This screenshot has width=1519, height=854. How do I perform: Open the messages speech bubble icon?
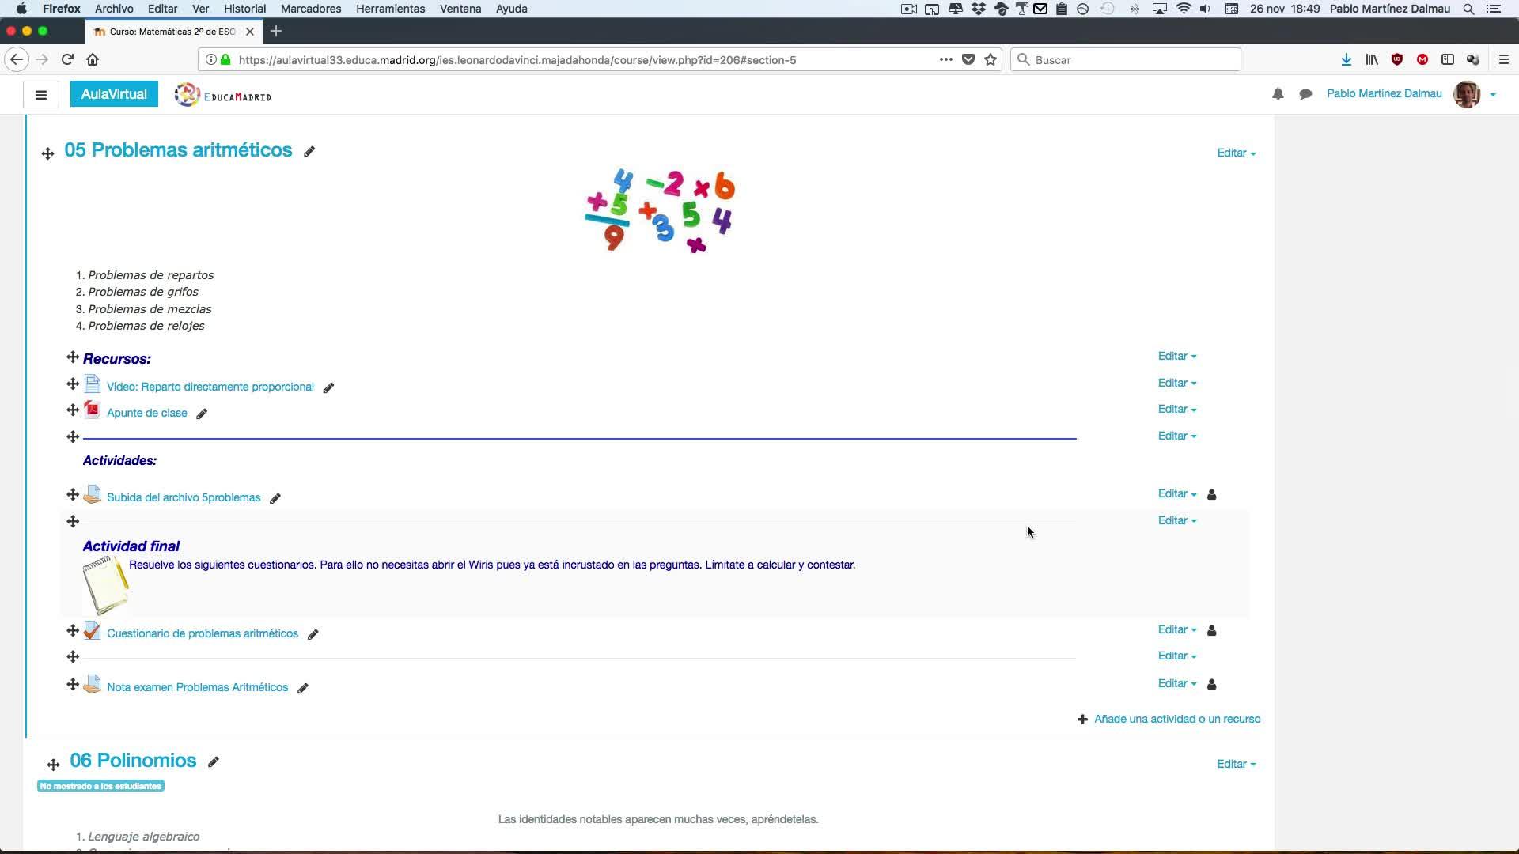pyautogui.click(x=1305, y=94)
